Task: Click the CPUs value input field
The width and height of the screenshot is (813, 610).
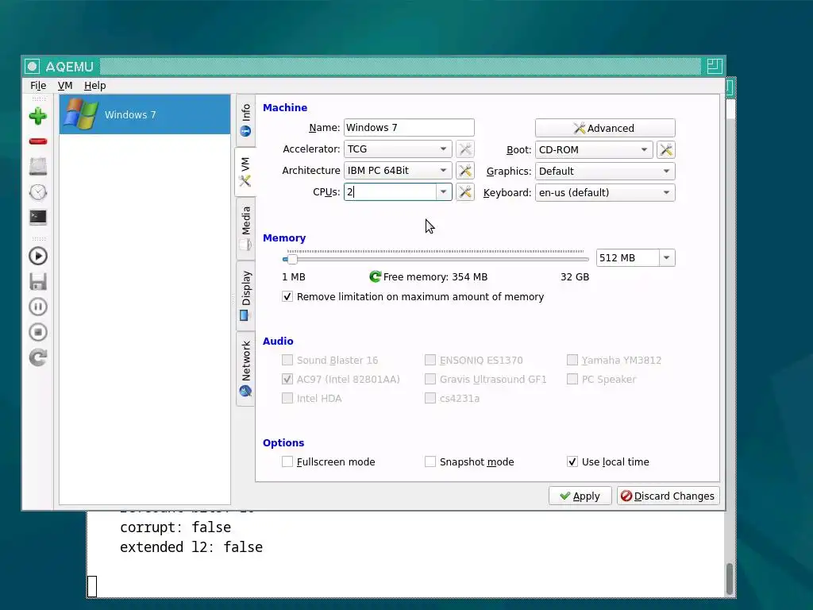Action: point(390,192)
